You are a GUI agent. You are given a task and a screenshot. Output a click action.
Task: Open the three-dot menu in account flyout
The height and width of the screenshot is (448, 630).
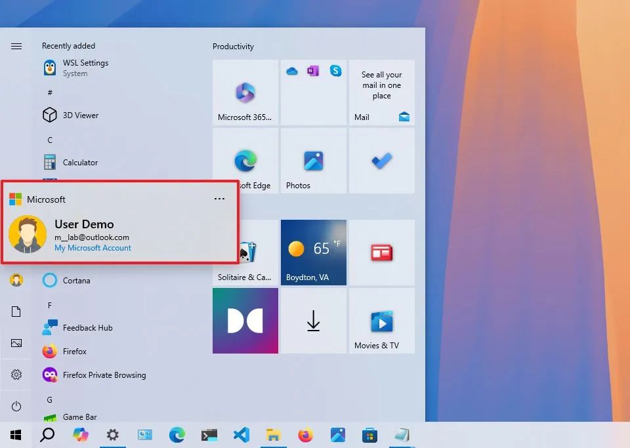click(219, 199)
